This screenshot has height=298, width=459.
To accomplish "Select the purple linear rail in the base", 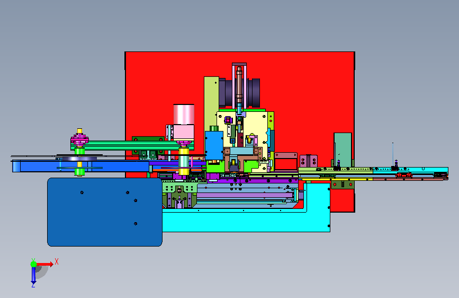I will coord(245,195).
